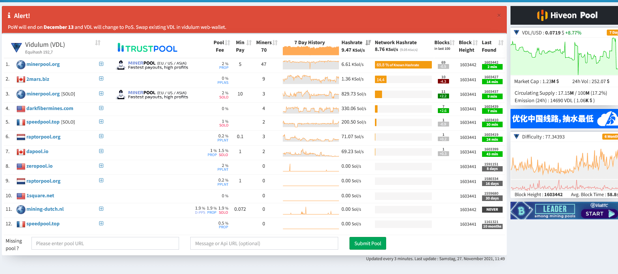Click Canada flag beside dapool.io
Image resolution: width=618 pixels, height=274 pixels.
[21, 152]
